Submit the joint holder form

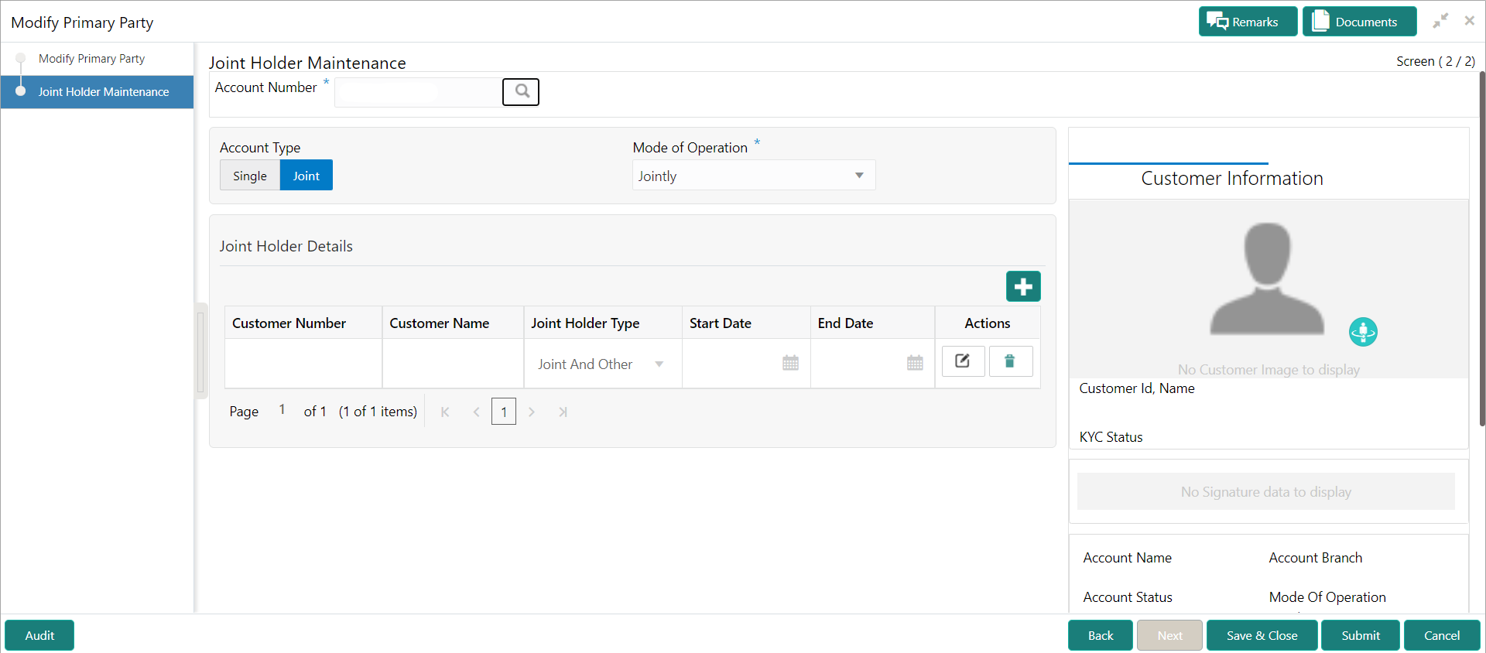(x=1361, y=635)
